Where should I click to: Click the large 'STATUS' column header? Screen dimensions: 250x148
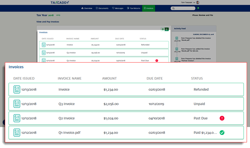pyautogui.click(x=197, y=78)
